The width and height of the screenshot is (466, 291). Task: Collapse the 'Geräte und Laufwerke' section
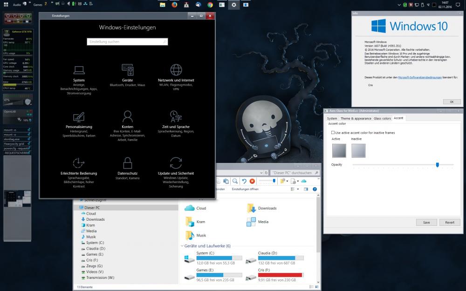182,246
